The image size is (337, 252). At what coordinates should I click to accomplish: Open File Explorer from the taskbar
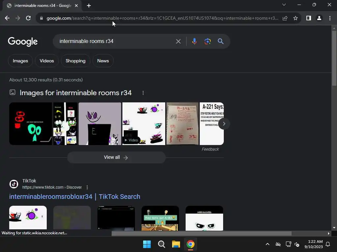tap(176, 244)
